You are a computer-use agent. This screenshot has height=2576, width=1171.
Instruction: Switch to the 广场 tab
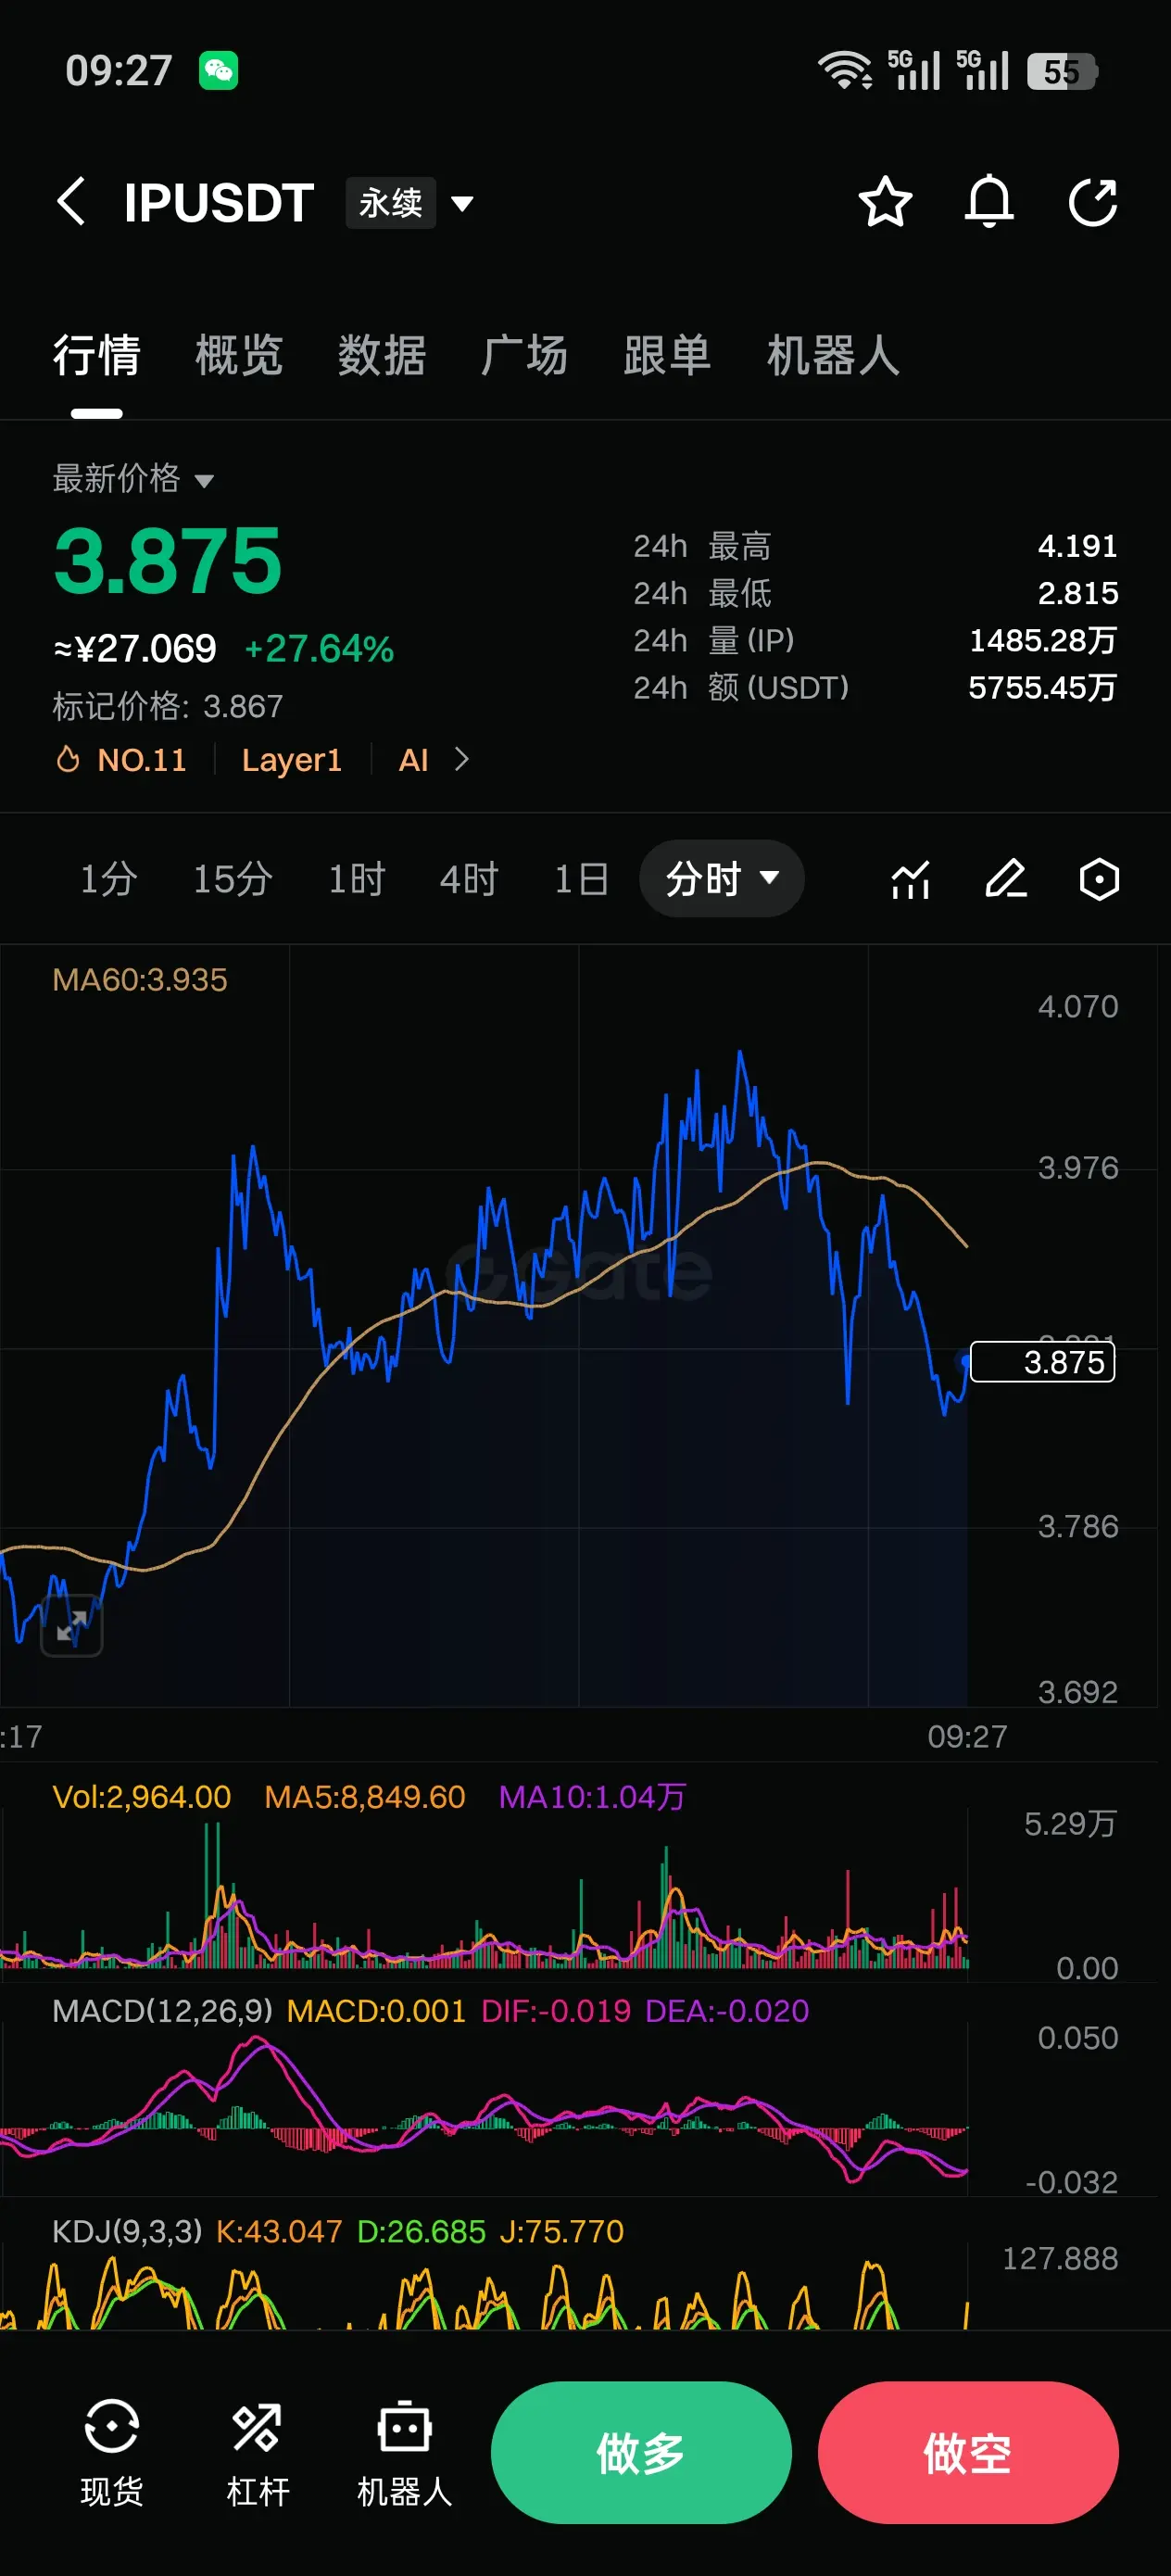[525, 355]
